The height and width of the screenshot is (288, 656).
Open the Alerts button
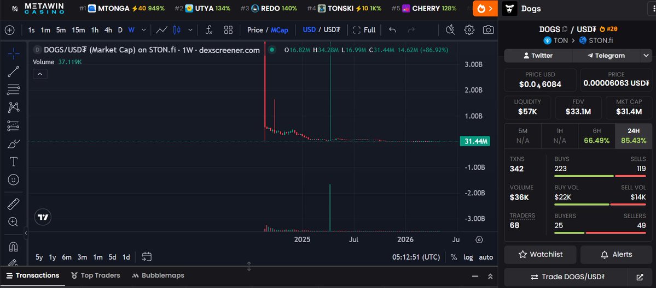tap(616, 255)
